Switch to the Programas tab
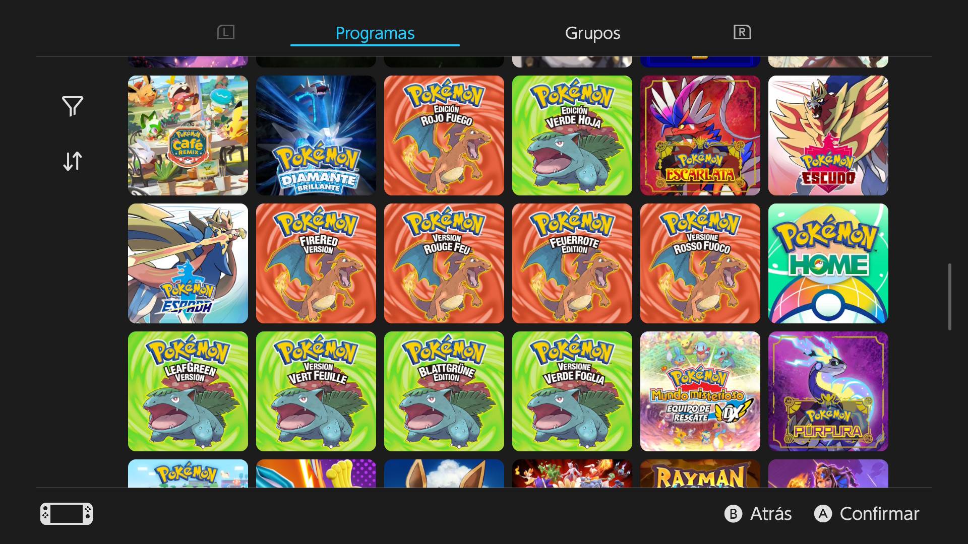This screenshot has height=544, width=968. coord(375,33)
